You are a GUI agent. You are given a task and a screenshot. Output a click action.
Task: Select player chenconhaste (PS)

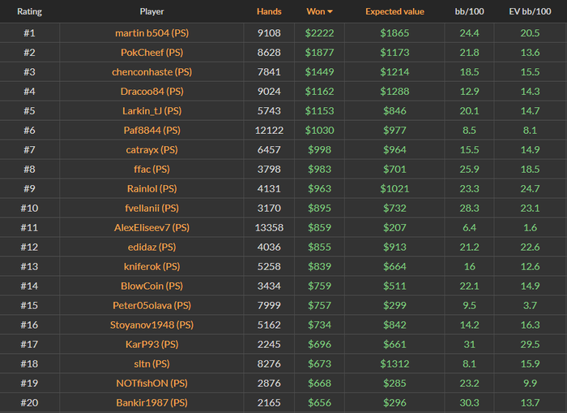[x=151, y=72]
